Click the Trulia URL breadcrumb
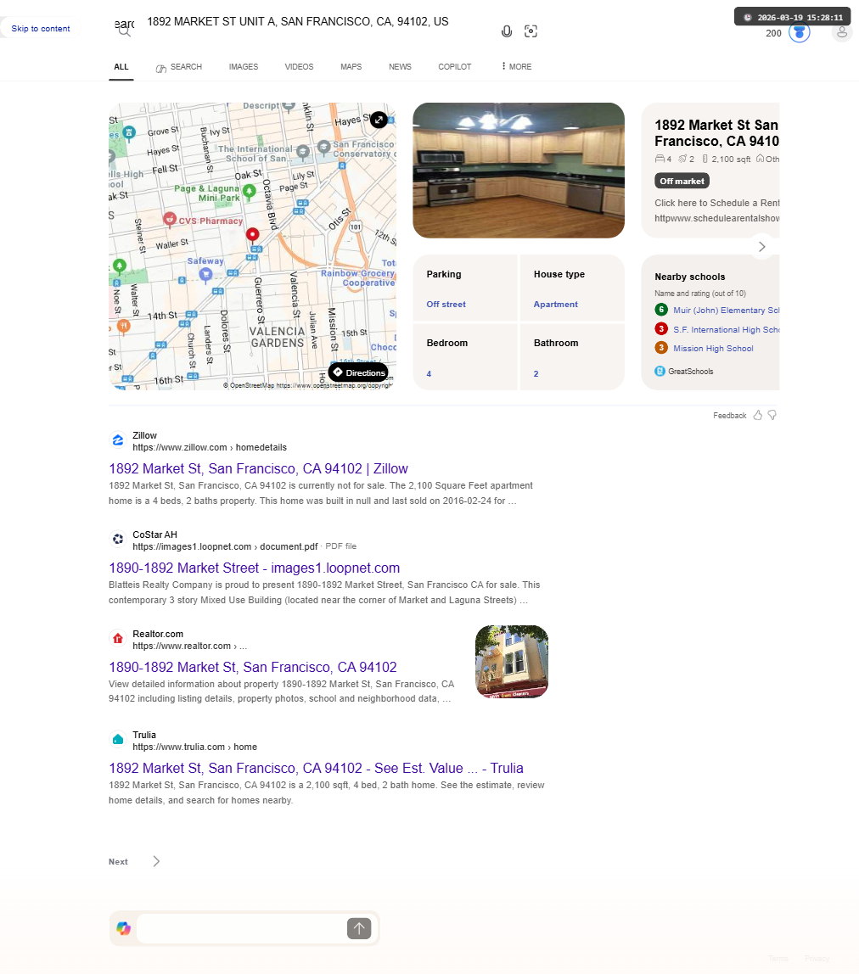Viewport: 859px width, 974px height. 194,747
